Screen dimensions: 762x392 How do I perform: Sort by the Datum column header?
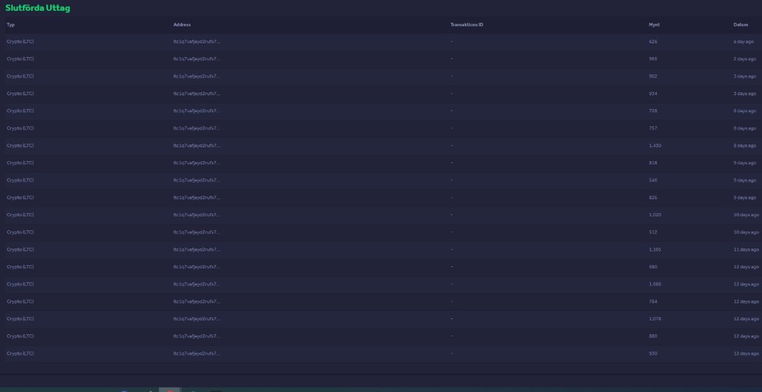(x=740, y=24)
